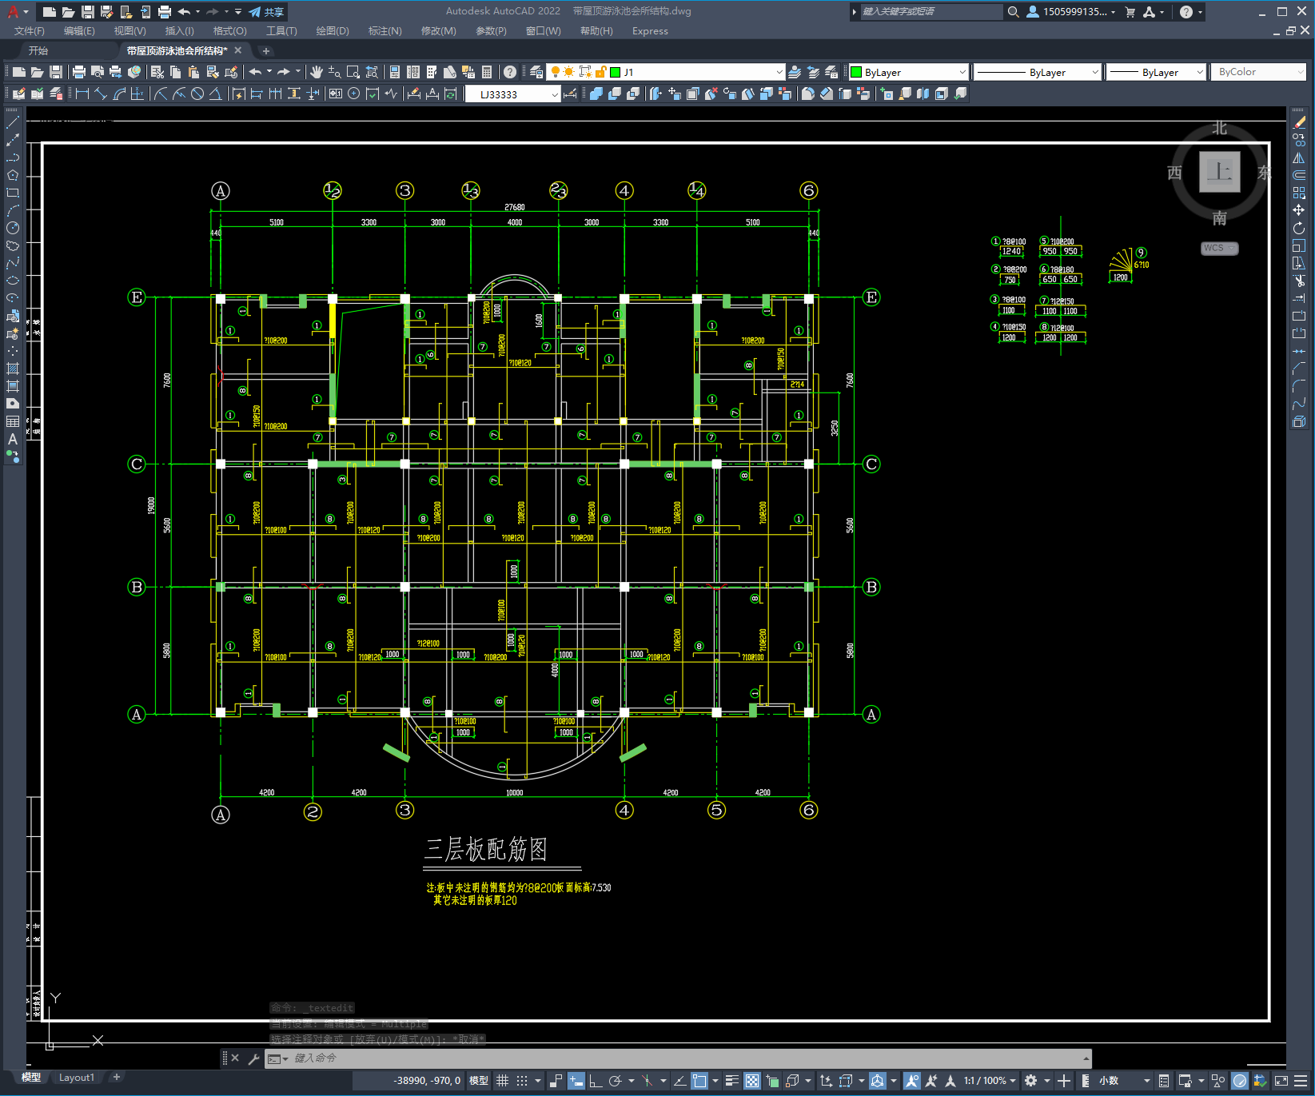Click the Erase tool in right toolbar
This screenshot has height=1096, width=1315.
point(1299,122)
